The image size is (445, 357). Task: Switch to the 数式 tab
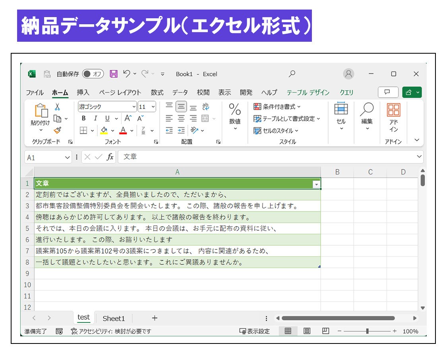157,92
